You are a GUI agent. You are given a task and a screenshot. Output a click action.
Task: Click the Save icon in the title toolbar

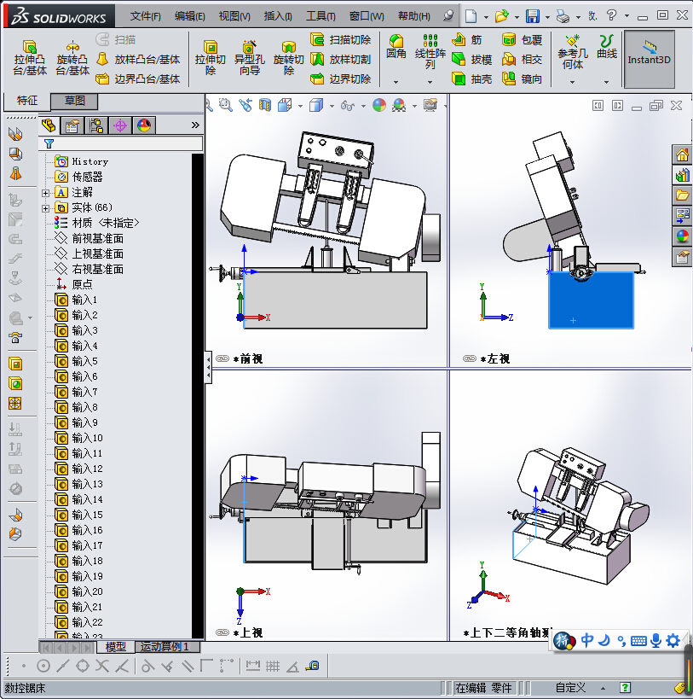pyautogui.click(x=533, y=16)
